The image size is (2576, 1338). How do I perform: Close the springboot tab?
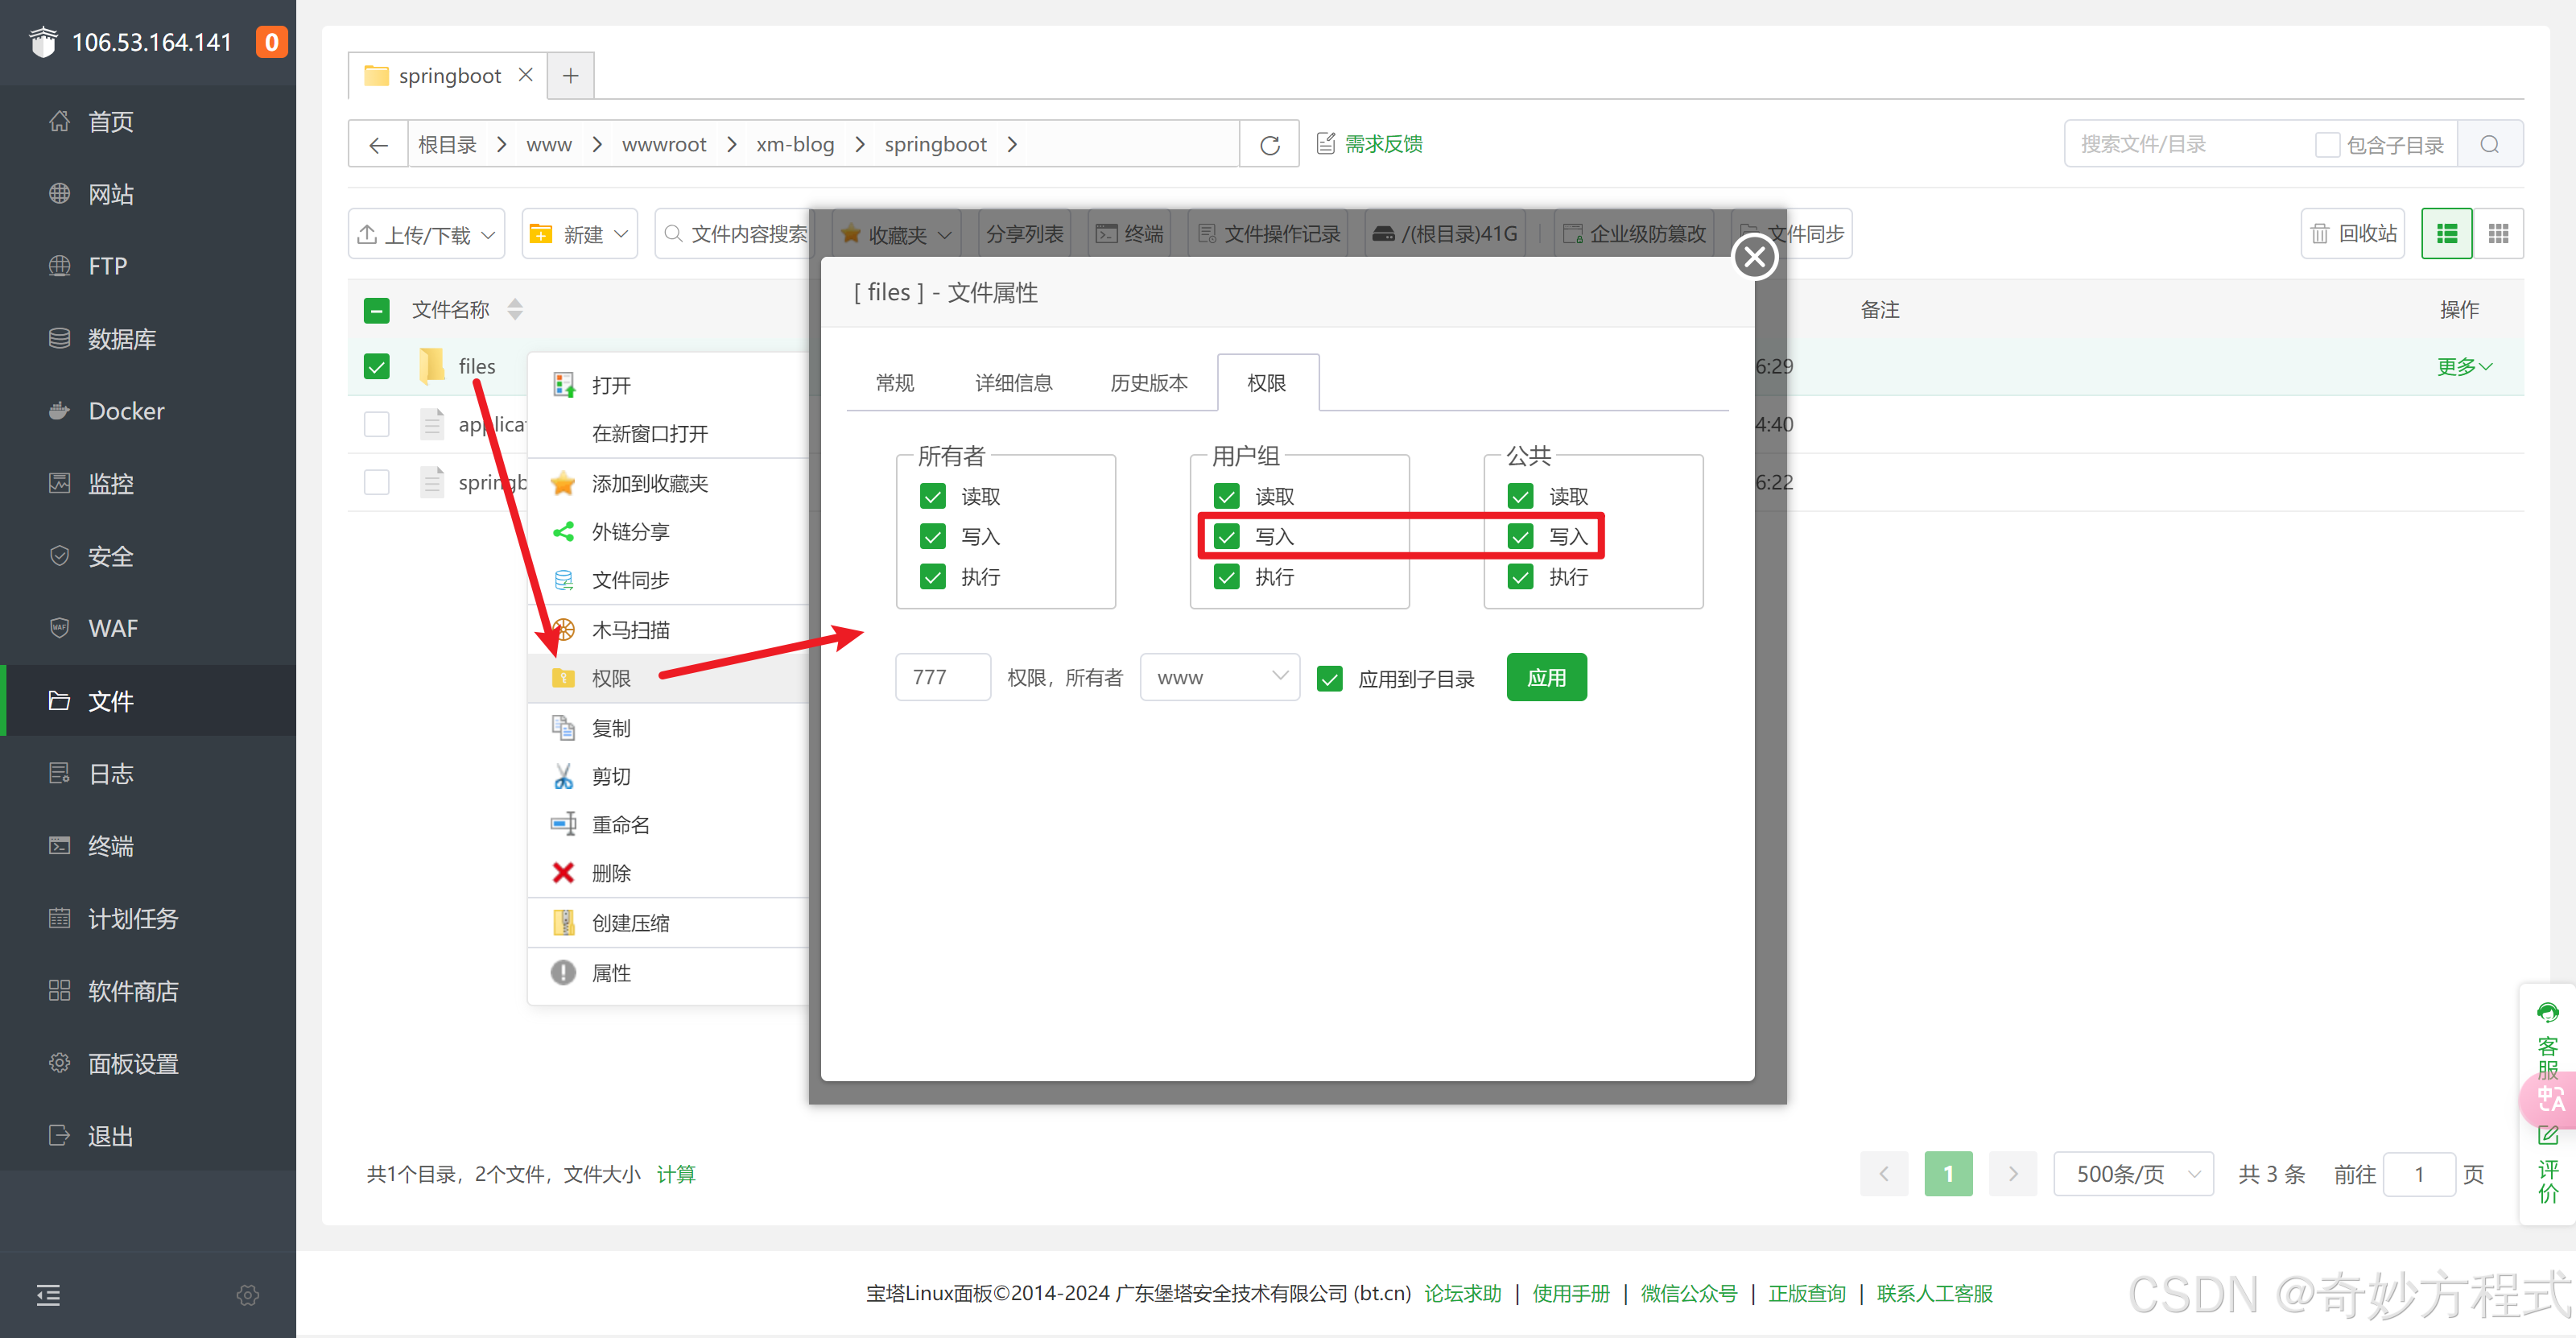[x=525, y=75]
